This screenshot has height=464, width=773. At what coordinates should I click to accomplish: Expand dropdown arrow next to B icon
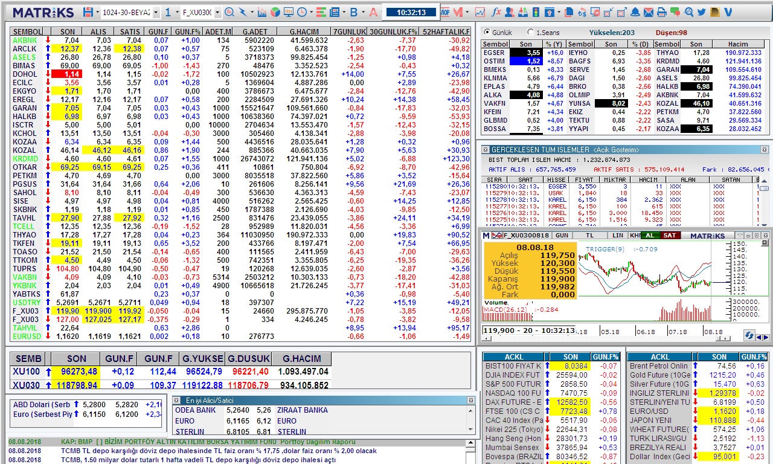363,12
